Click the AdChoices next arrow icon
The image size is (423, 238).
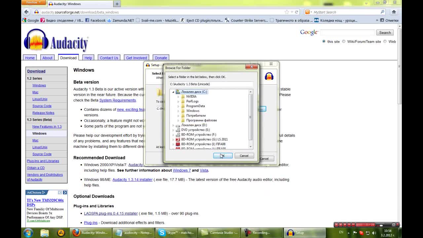pos(65,192)
